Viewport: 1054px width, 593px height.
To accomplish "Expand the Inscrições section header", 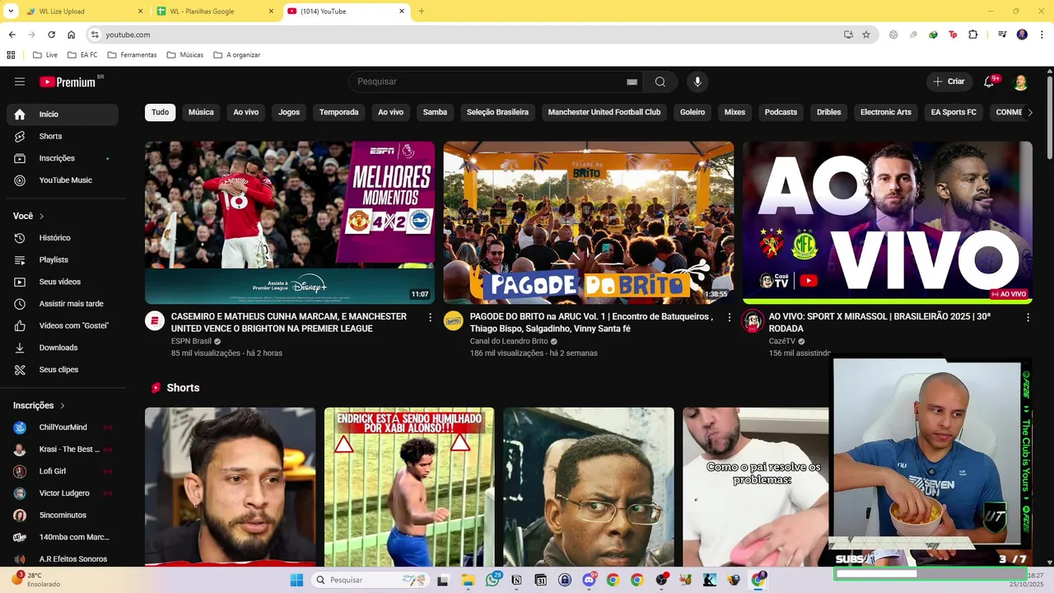I will click(x=39, y=405).
